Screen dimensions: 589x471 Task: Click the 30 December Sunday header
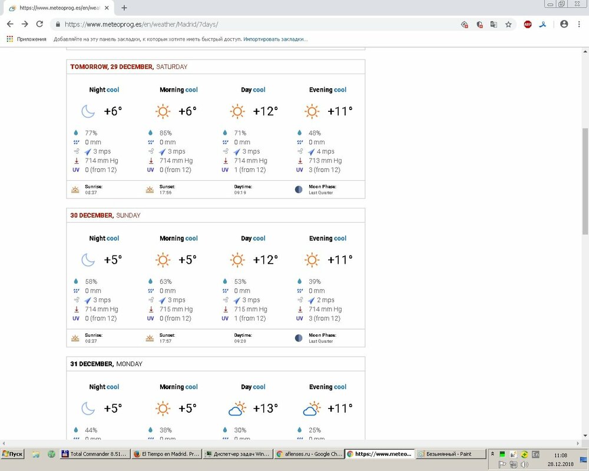[x=105, y=215]
